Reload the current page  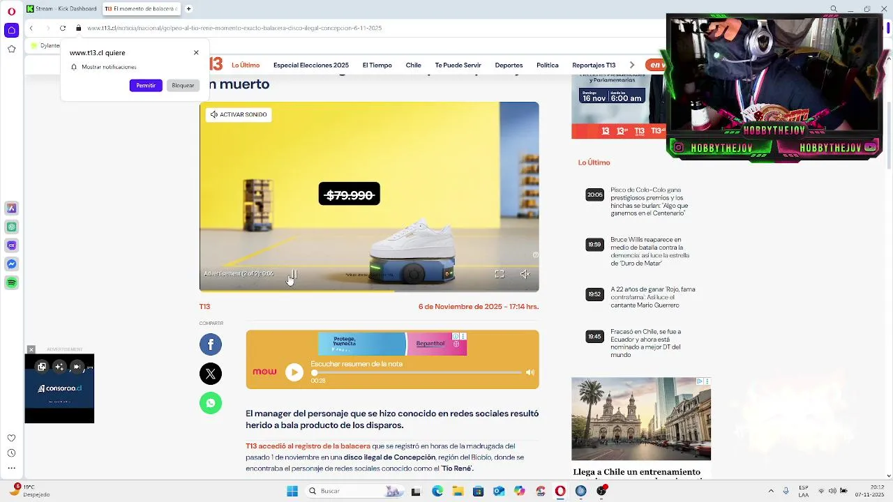(x=63, y=28)
